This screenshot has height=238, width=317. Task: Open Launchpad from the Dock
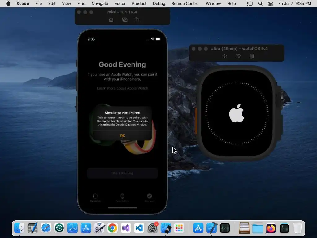pos(179,228)
